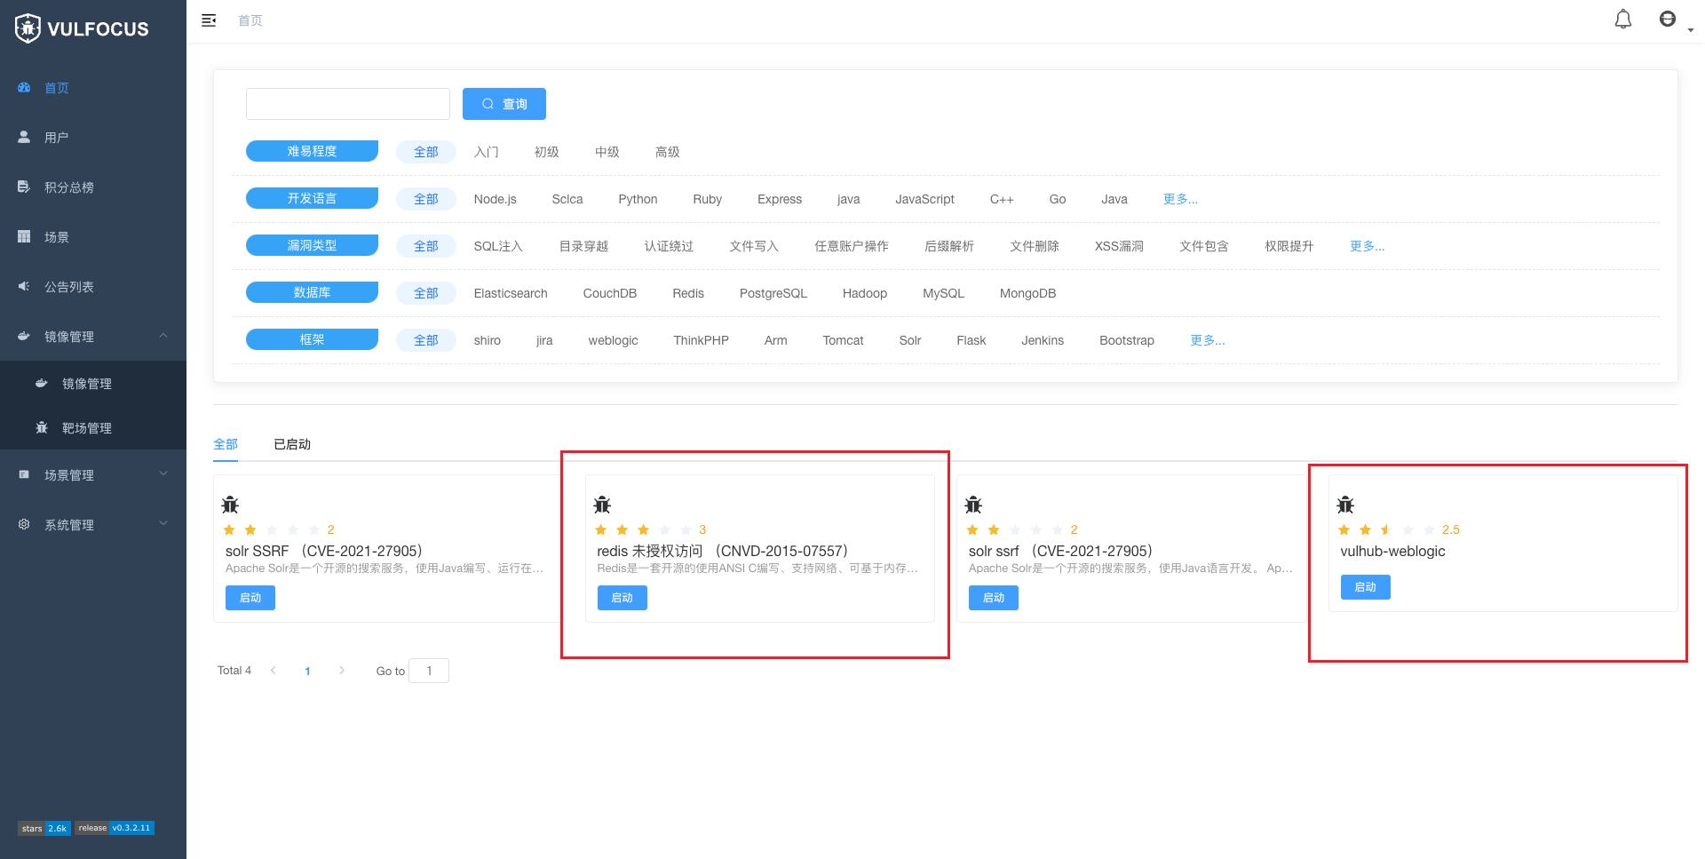Click the VULFOCUS logo
This screenshot has width=1705, height=859.
click(x=82, y=28)
